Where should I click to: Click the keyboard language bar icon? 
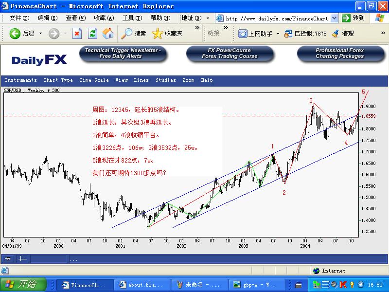[299, 285]
